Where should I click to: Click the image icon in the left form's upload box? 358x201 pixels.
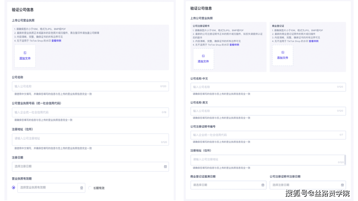coord(25,53)
